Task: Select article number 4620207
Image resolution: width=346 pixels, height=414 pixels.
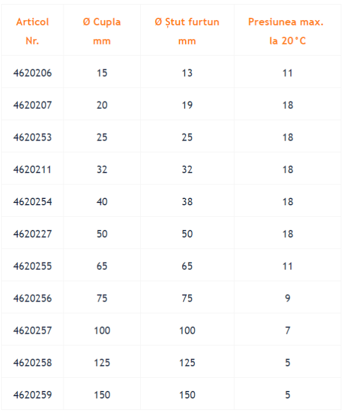Action: (x=32, y=105)
